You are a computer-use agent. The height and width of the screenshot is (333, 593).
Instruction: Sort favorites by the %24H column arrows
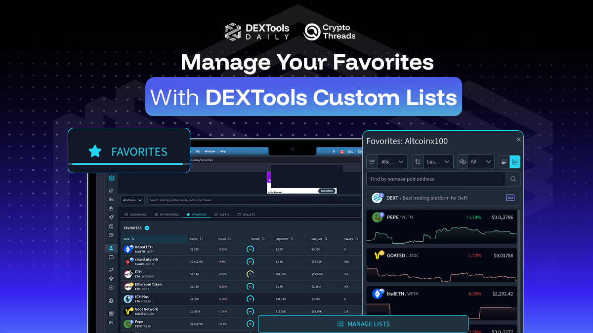point(229,239)
